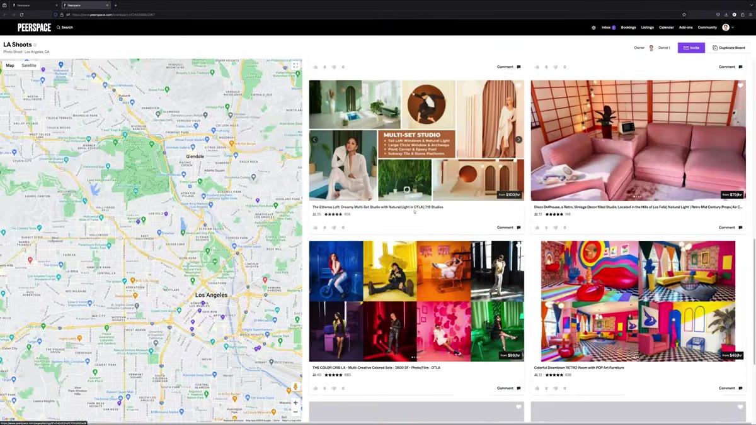The width and height of the screenshot is (756, 425).
Task: Show next photo of Etherea Loft listing
Action: pyautogui.click(x=518, y=140)
